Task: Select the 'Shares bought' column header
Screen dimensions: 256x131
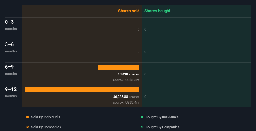Action: 157,11
